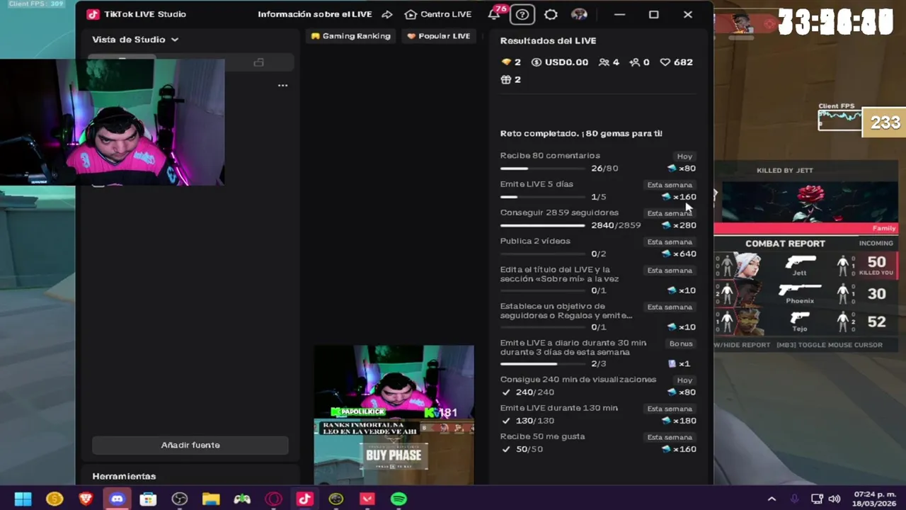Click the Bonus x1 reward ticket icon
The height and width of the screenshot is (510, 906).
[672, 364]
